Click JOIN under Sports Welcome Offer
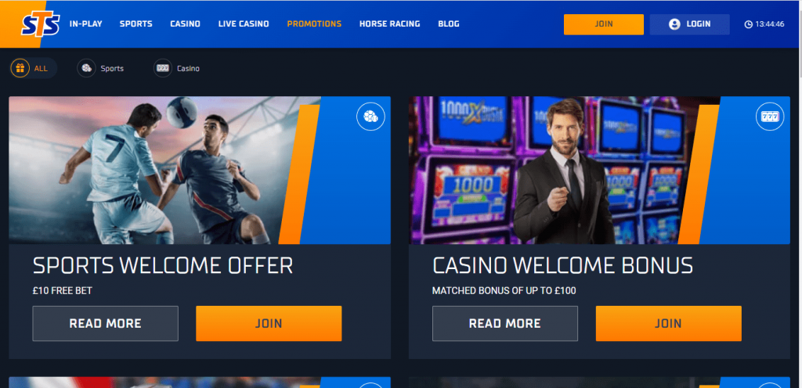Screen dimensions: 802x388 click(269, 323)
